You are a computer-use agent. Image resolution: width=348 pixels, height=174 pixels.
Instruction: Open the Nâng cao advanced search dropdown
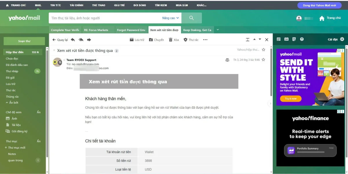pyautogui.click(x=171, y=18)
